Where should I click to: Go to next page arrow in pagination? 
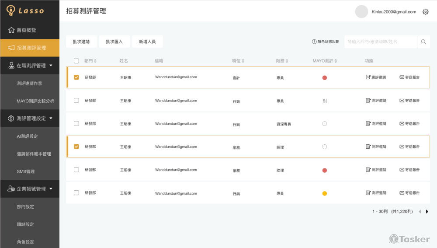[427, 212]
